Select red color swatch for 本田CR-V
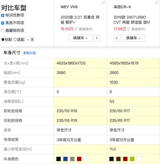This screenshot has height=164, width=160. tap(125, 159)
